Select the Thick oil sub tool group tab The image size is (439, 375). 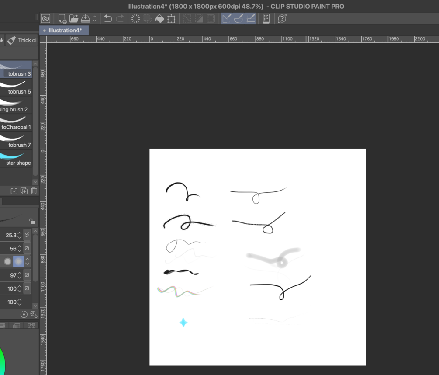[22, 40]
